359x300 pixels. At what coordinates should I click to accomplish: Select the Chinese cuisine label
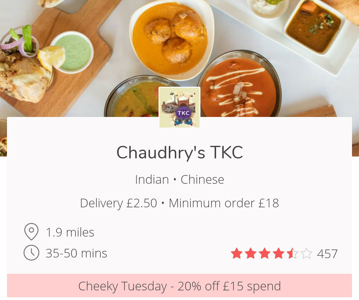[x=202, y=179]
